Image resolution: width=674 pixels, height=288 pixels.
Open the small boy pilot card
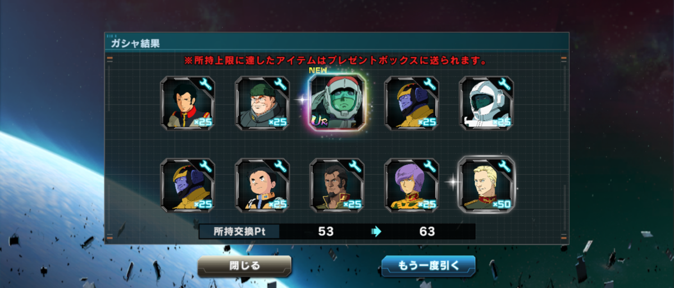[262, 185]
